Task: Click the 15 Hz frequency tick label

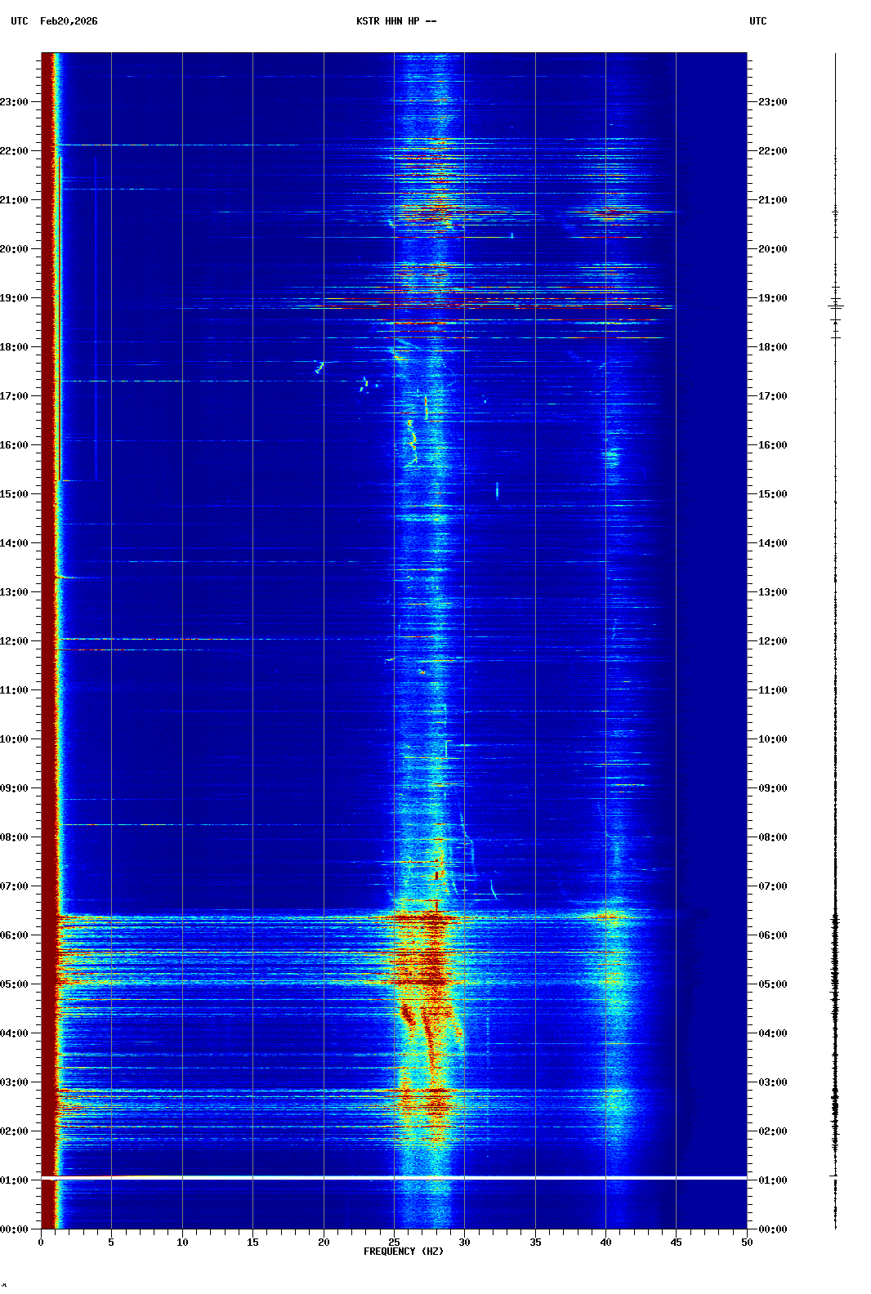Action: coord(252,1243)
